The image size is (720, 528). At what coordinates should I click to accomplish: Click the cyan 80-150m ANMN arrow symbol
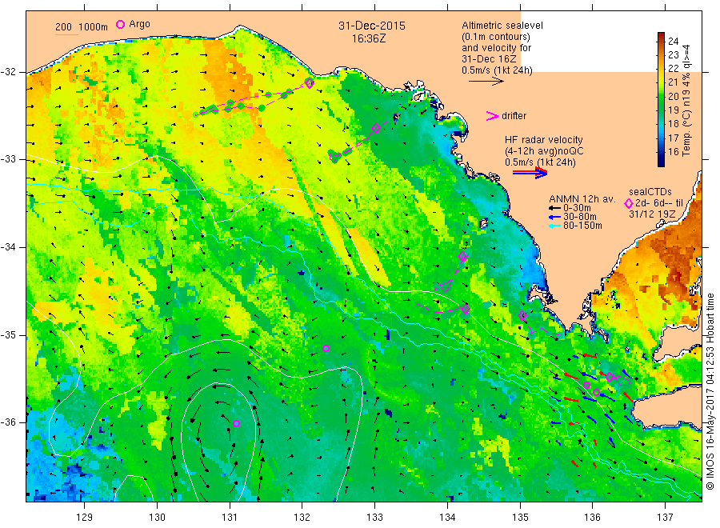(554, 226)
